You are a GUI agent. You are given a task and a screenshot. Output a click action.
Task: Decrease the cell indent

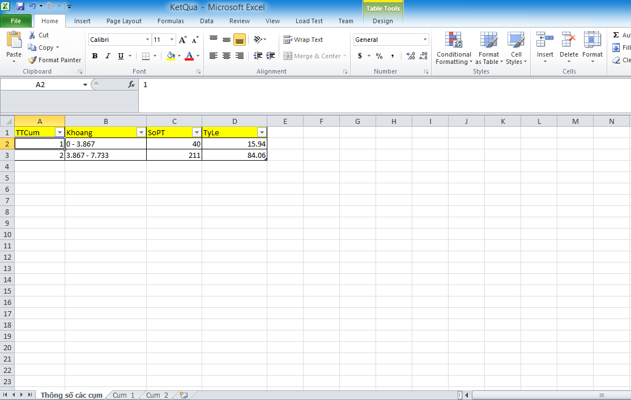[258, 56]
